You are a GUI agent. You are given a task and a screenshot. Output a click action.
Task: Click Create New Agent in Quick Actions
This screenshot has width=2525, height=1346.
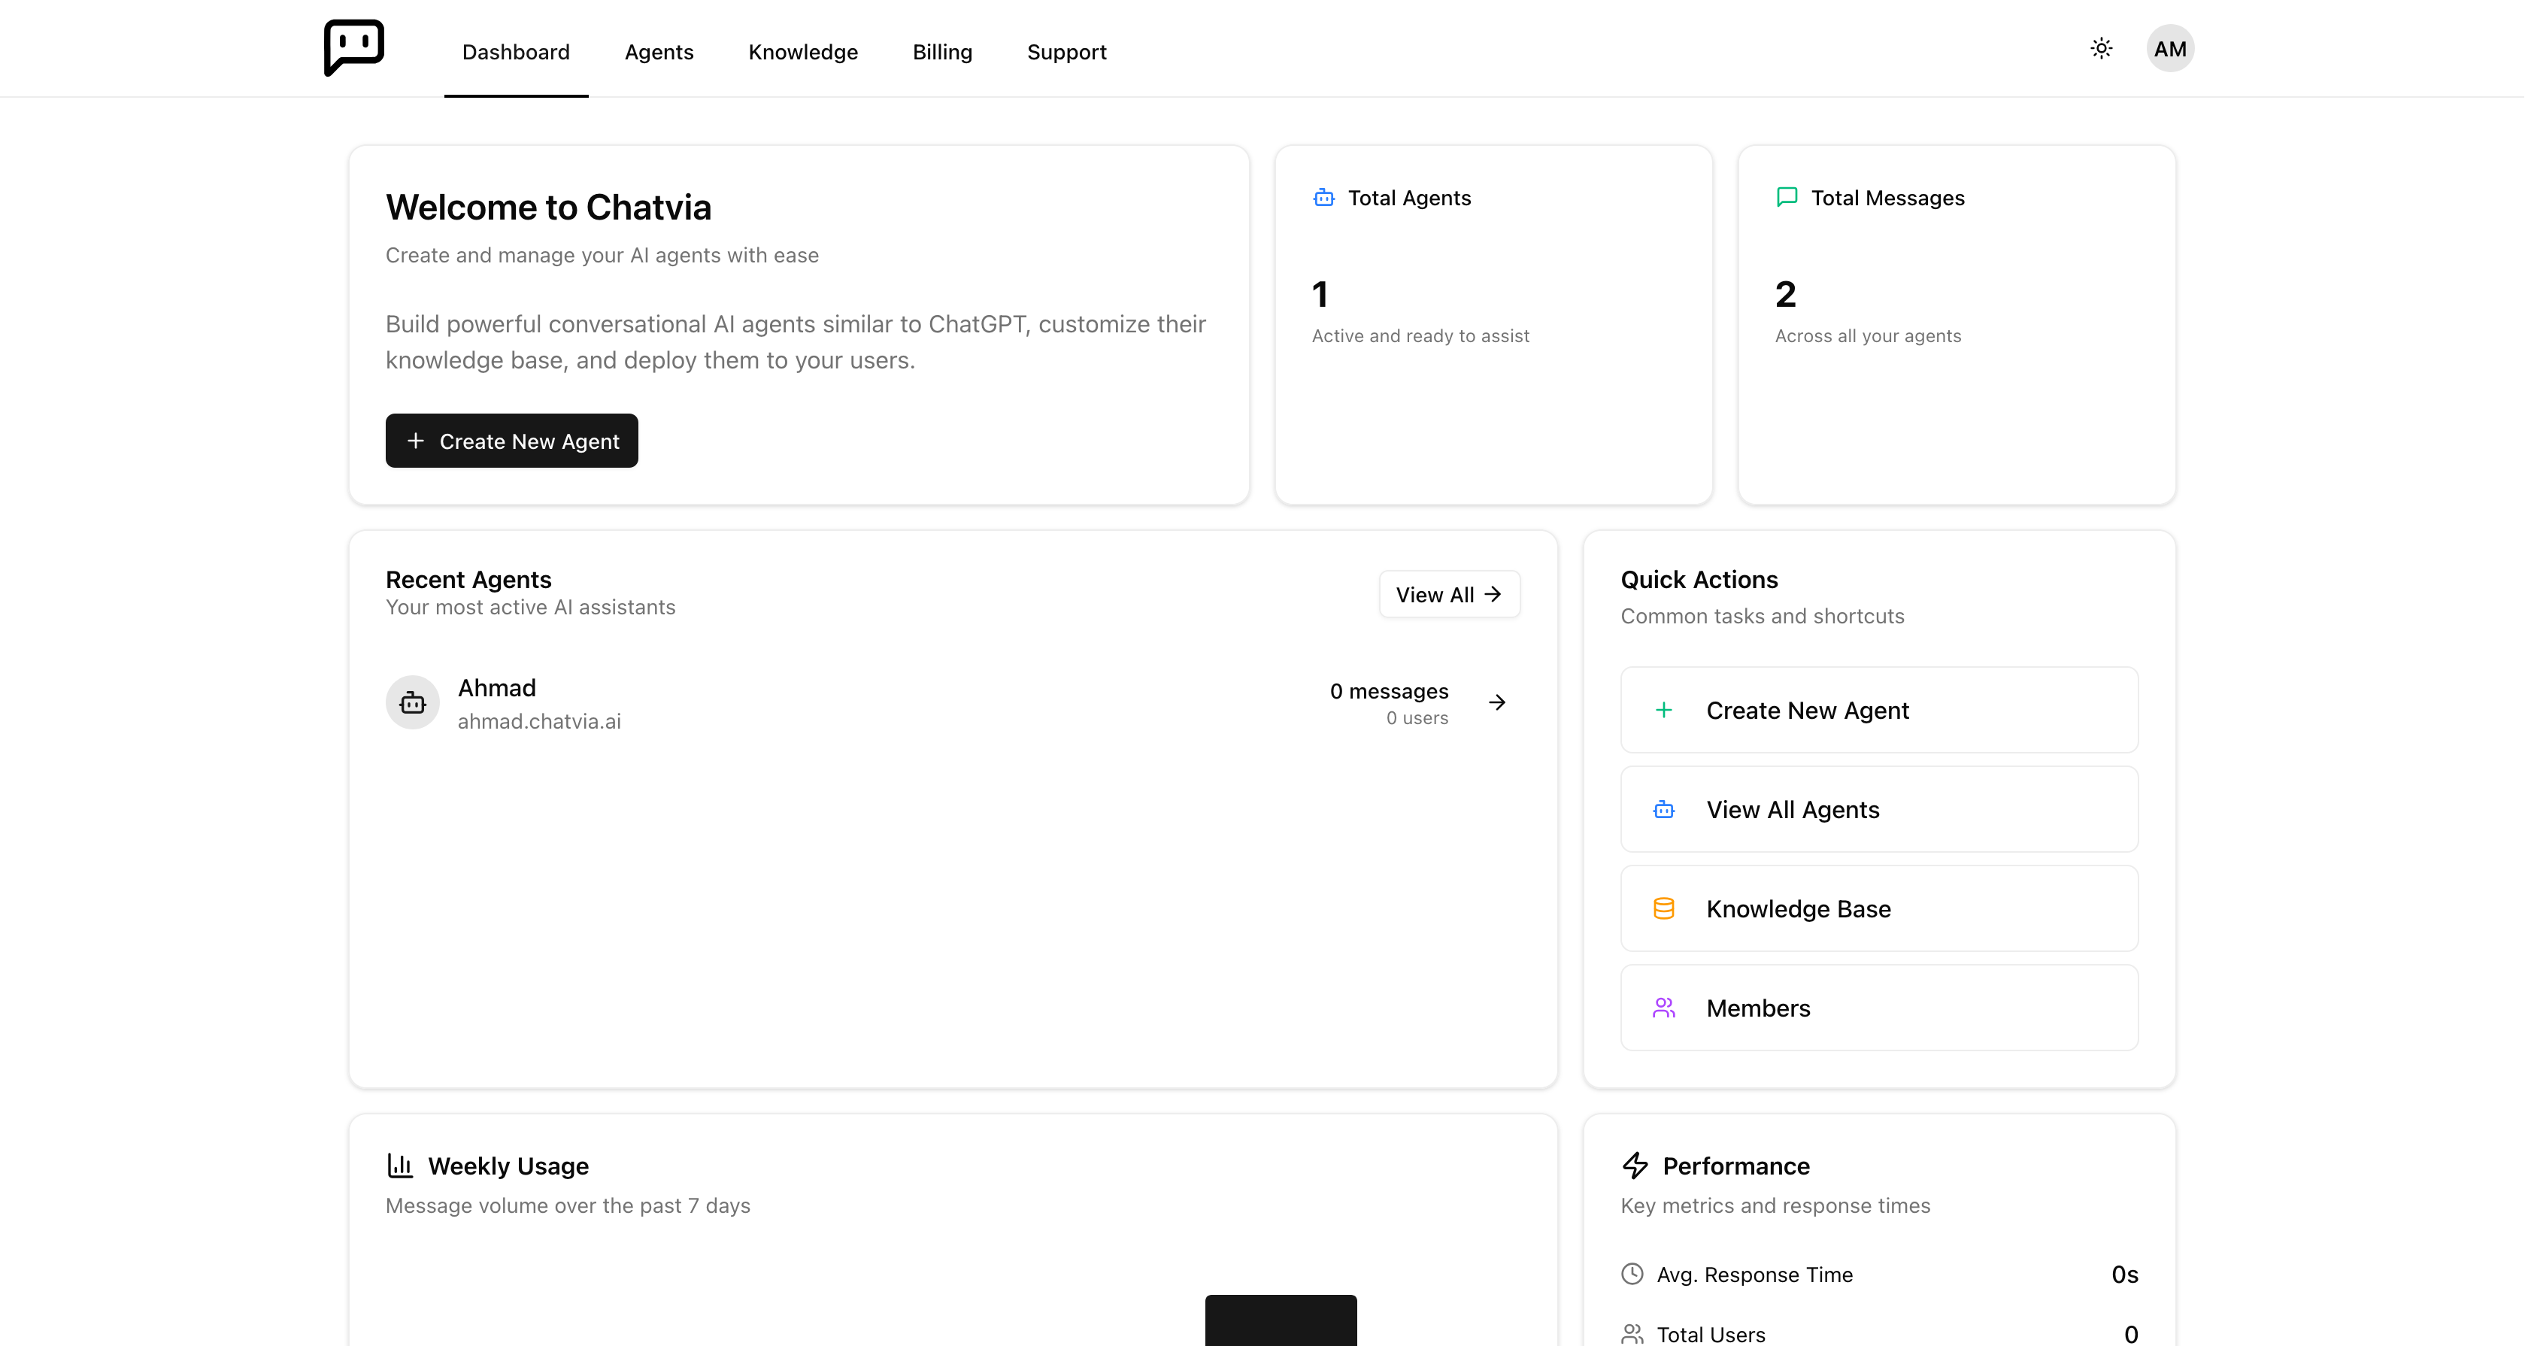(1879, 710)
